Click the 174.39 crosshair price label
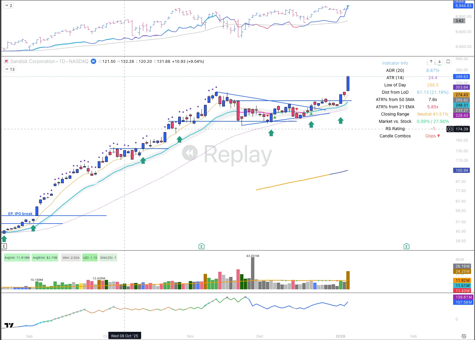 (462, 129)
